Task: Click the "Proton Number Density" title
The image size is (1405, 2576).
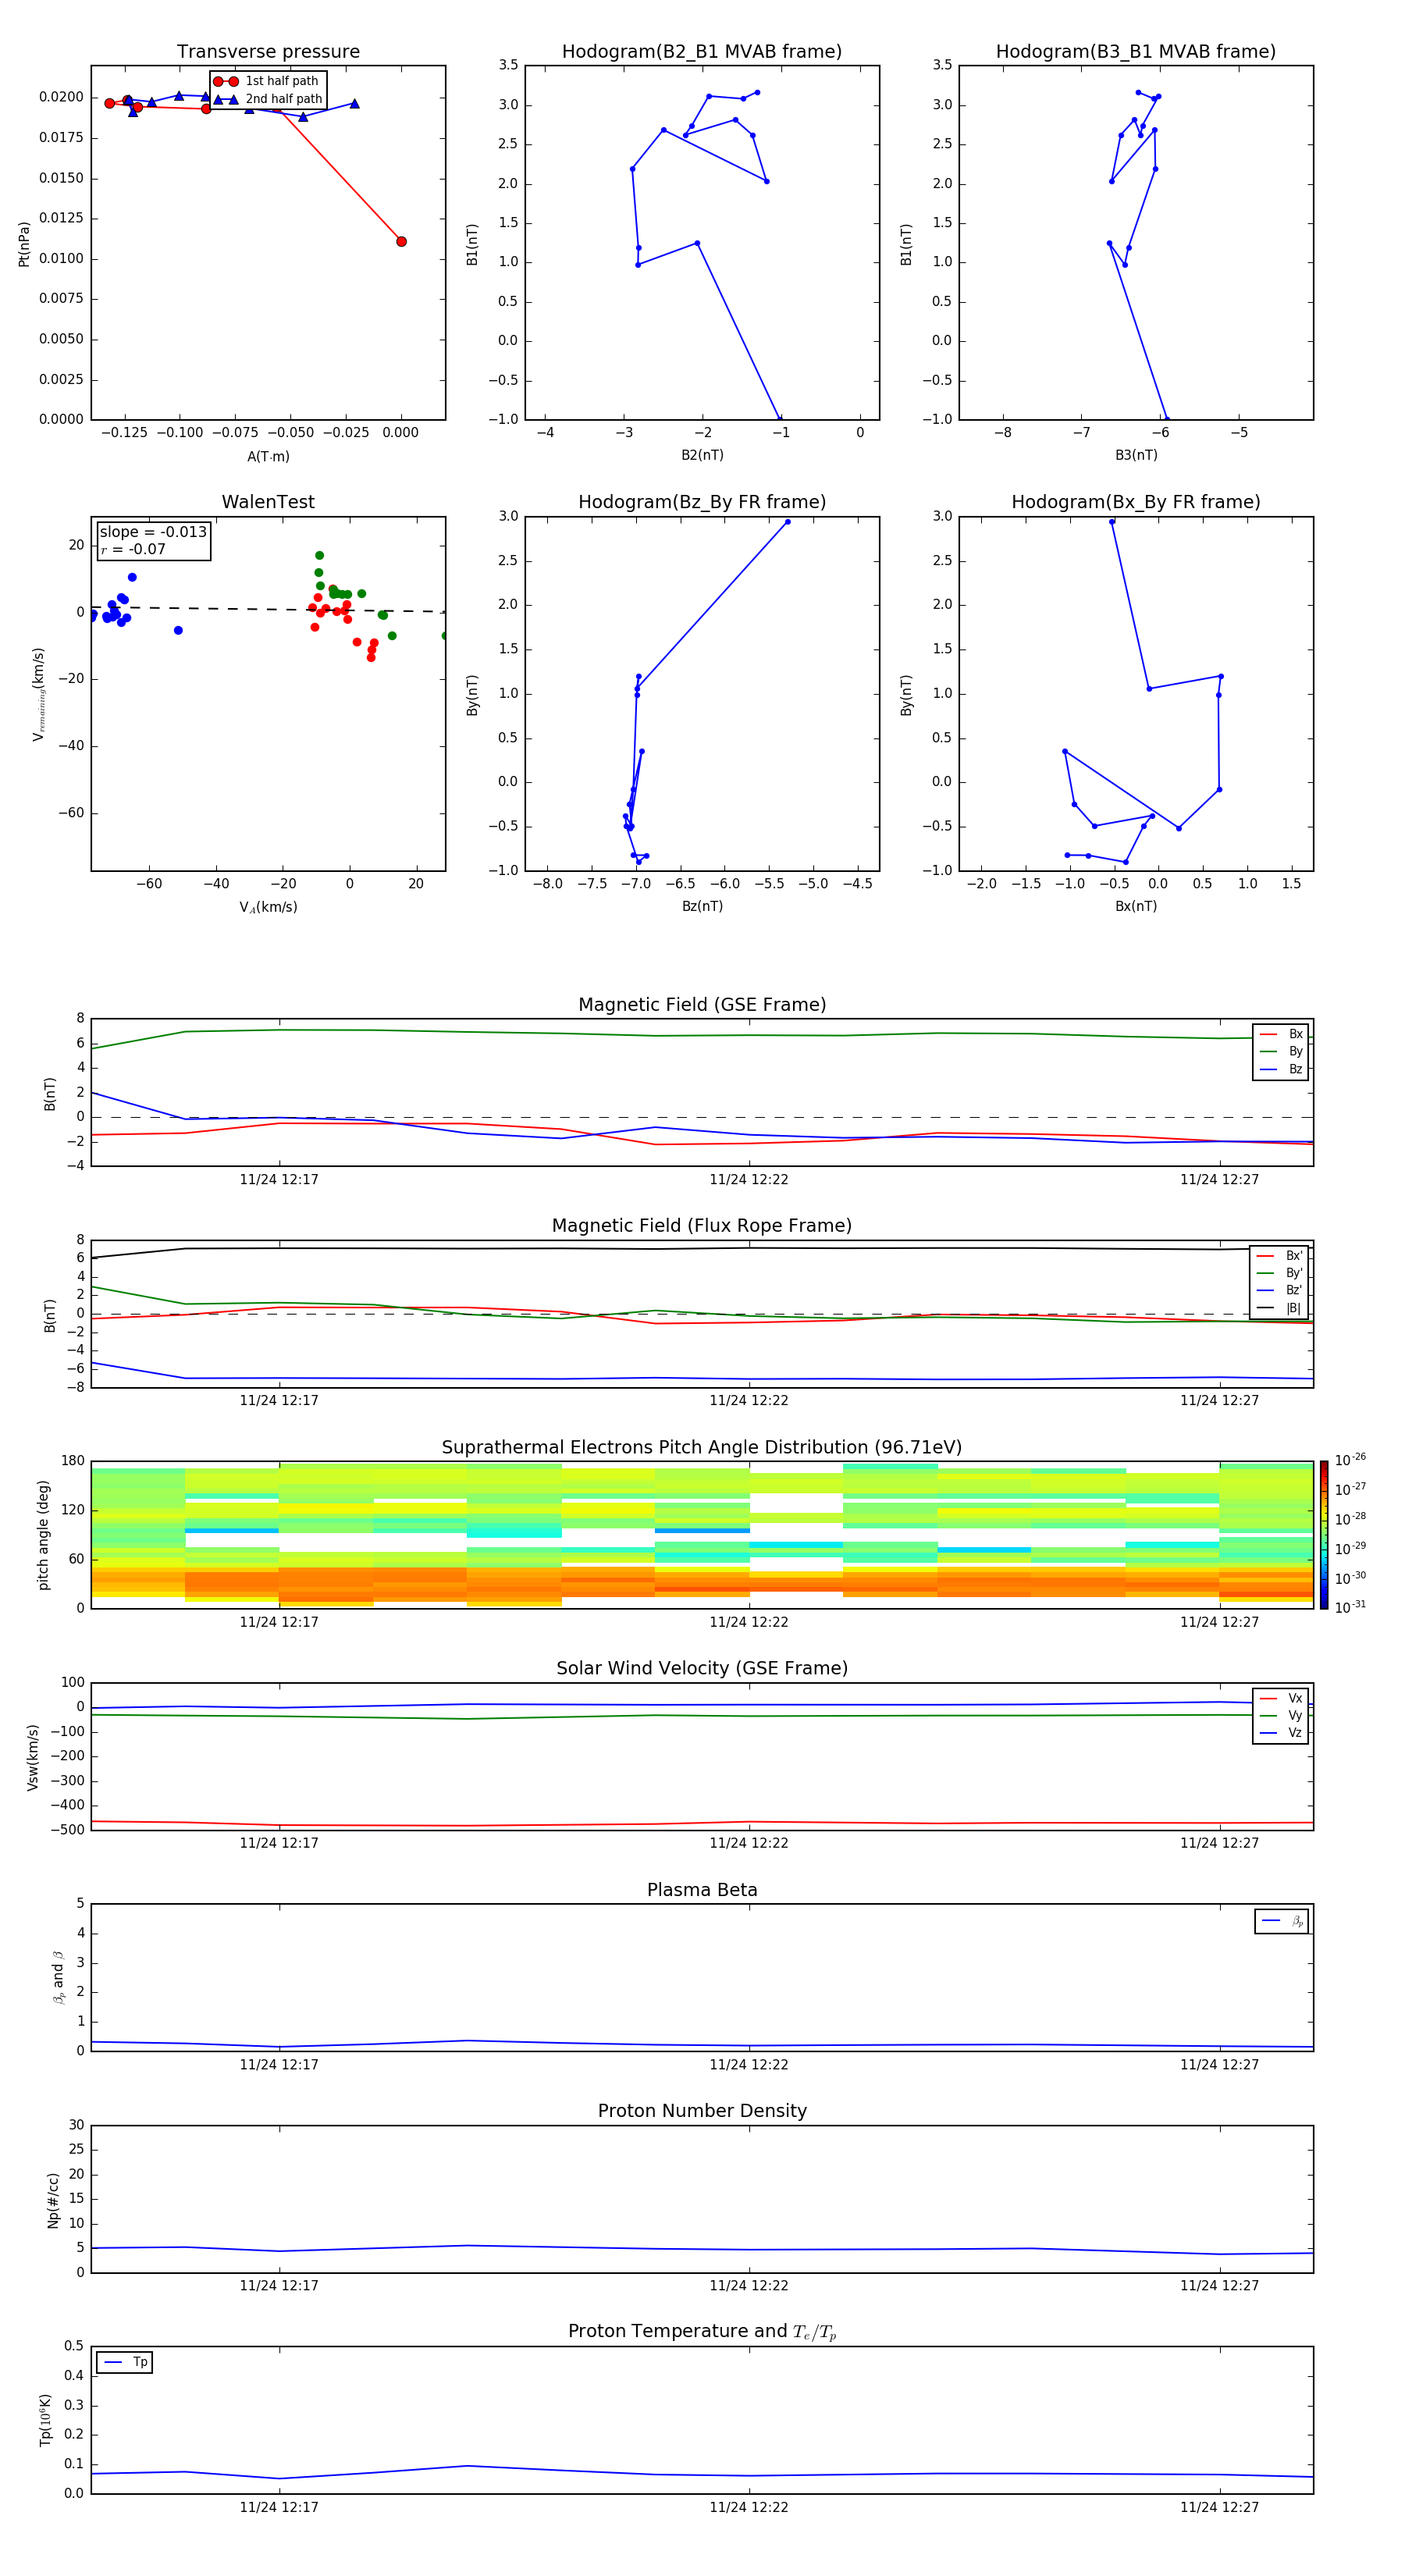Action: [702, 2112]
